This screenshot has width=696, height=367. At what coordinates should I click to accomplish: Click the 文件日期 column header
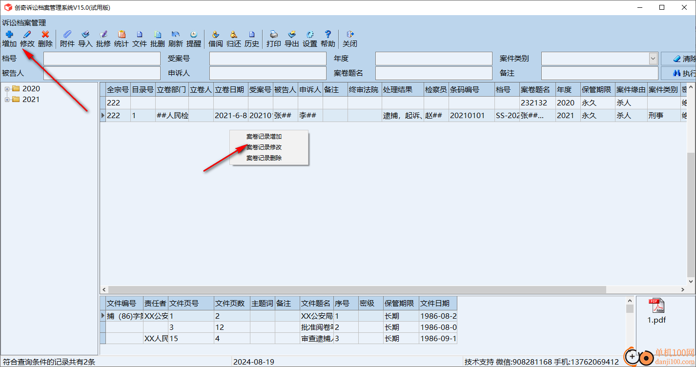click(x=438, y=303)
